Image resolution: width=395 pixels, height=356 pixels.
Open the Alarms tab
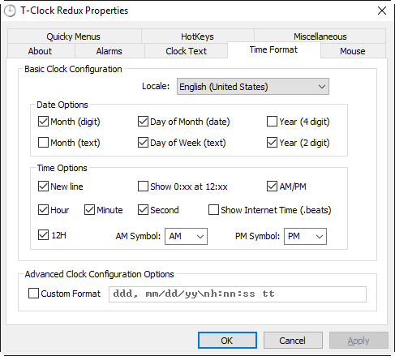coord(109,51)
